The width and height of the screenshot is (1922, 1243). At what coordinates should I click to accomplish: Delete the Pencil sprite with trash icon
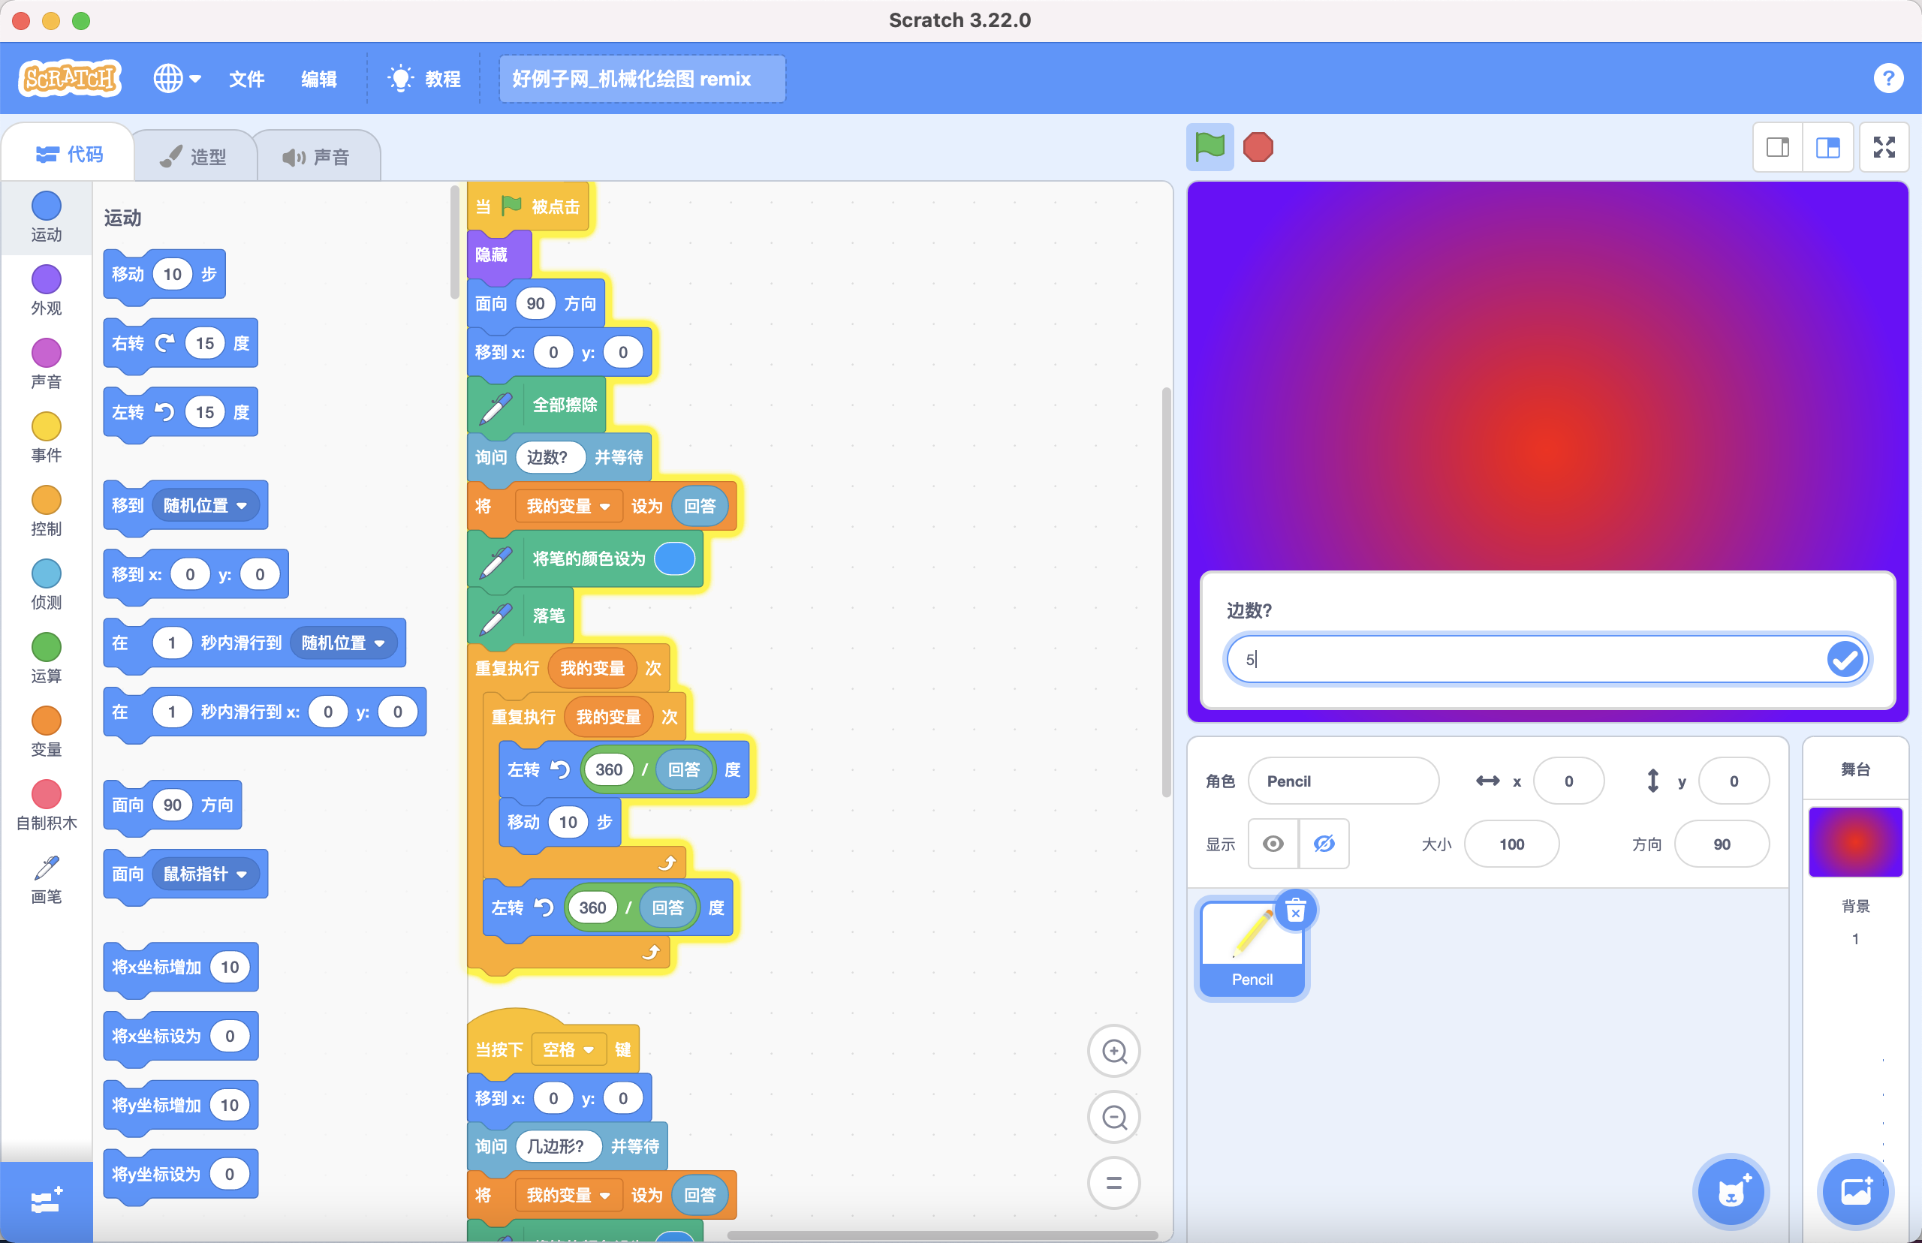click(1295, 911)
